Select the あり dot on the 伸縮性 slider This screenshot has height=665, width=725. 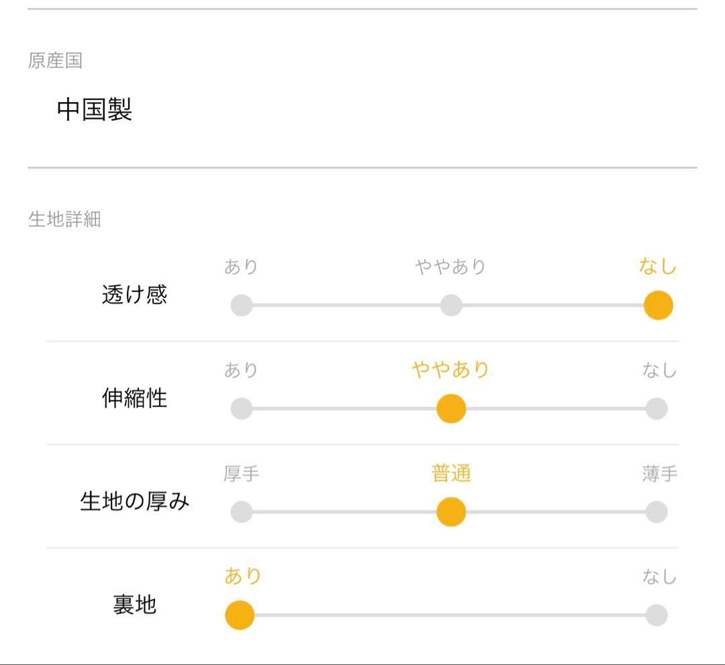tap(241, 408)
